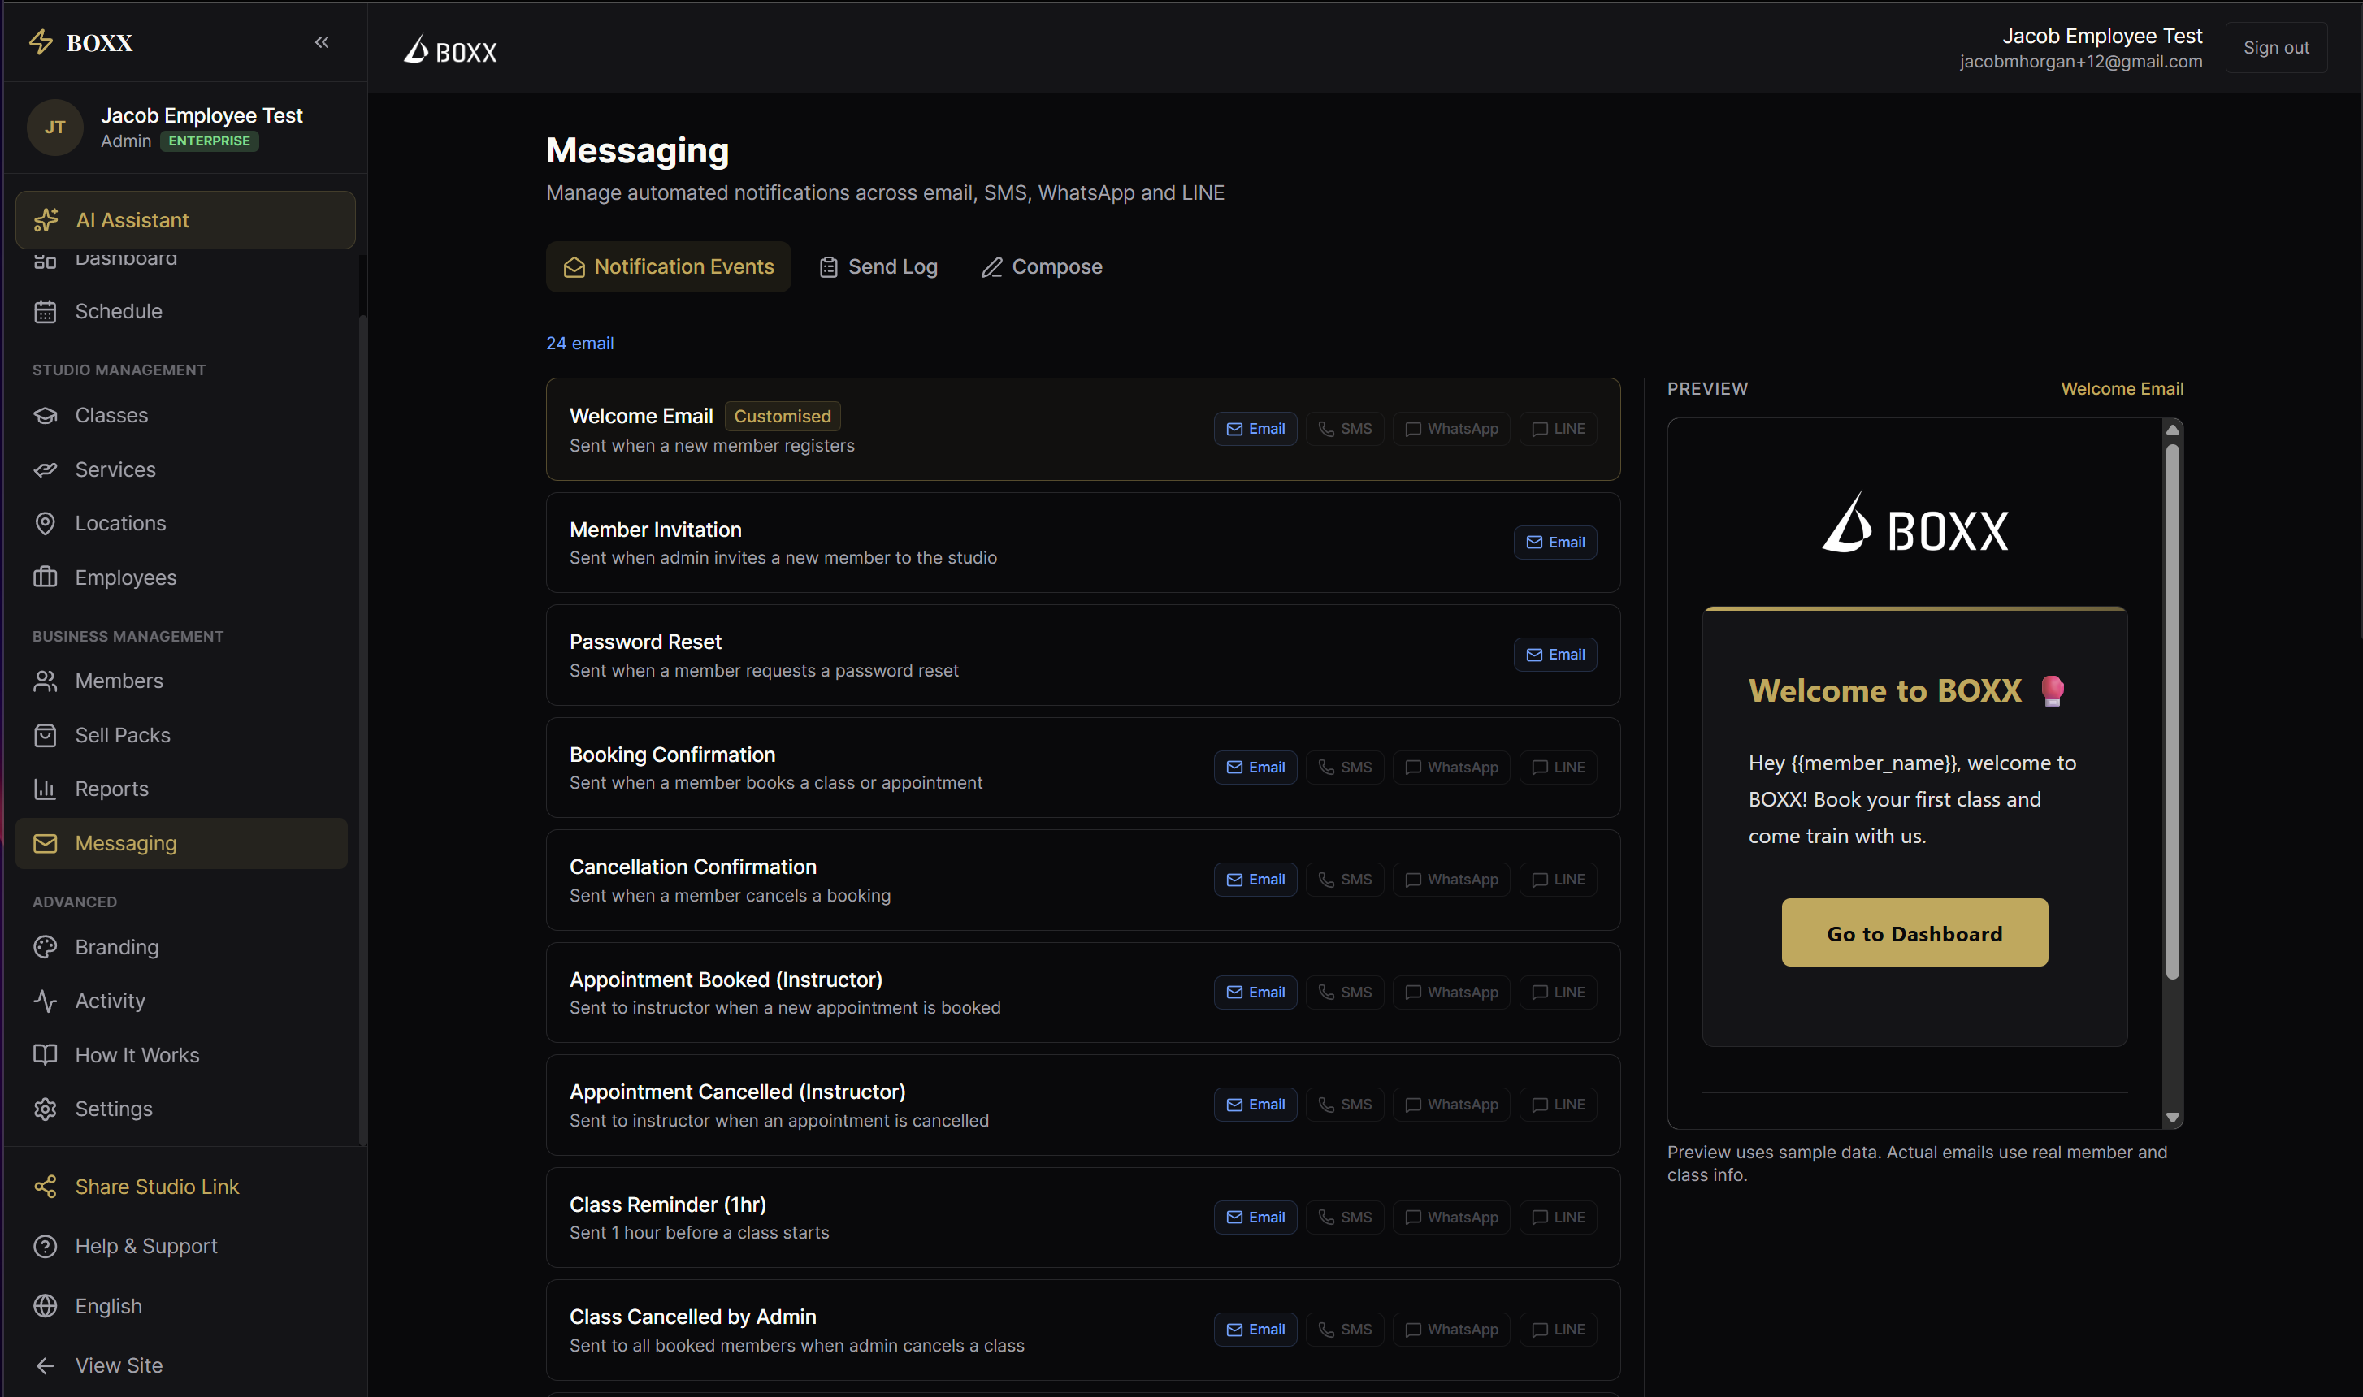Toggle SMS for Appointment Cancelled (Instructor)
This screenshot has width=2363, height=1397.
(1345, 1105)
